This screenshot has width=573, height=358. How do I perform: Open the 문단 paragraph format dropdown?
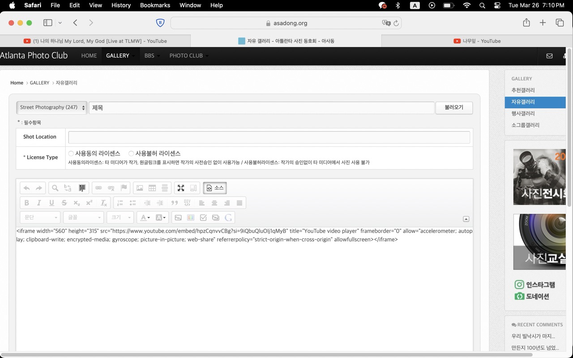click(x=40, y=217)
